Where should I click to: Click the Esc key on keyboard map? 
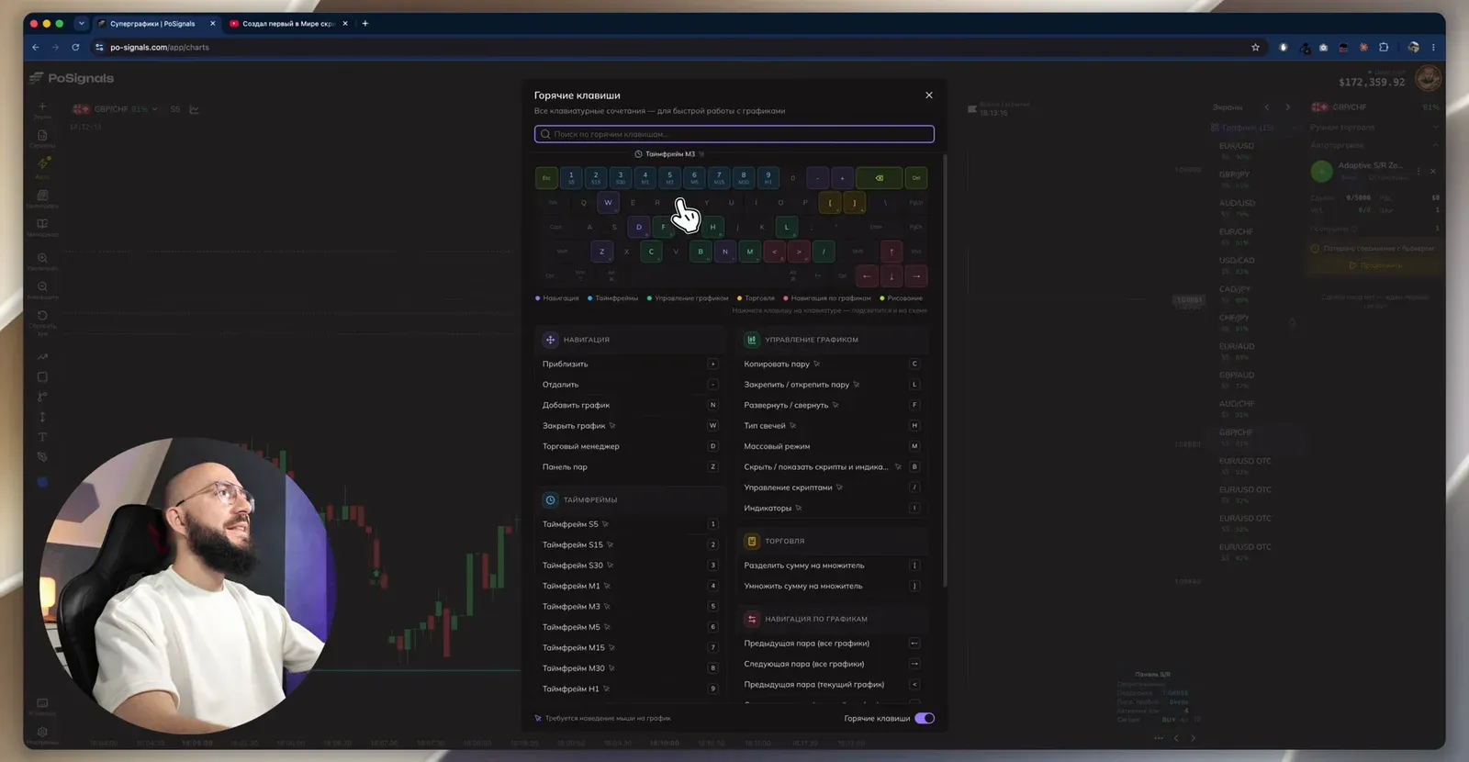coord(546,178)
